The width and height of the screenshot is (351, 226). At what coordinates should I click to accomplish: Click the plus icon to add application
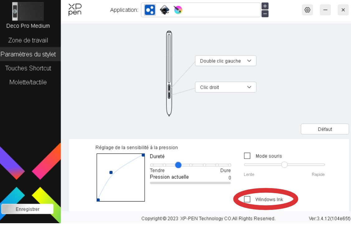point(265,6)
